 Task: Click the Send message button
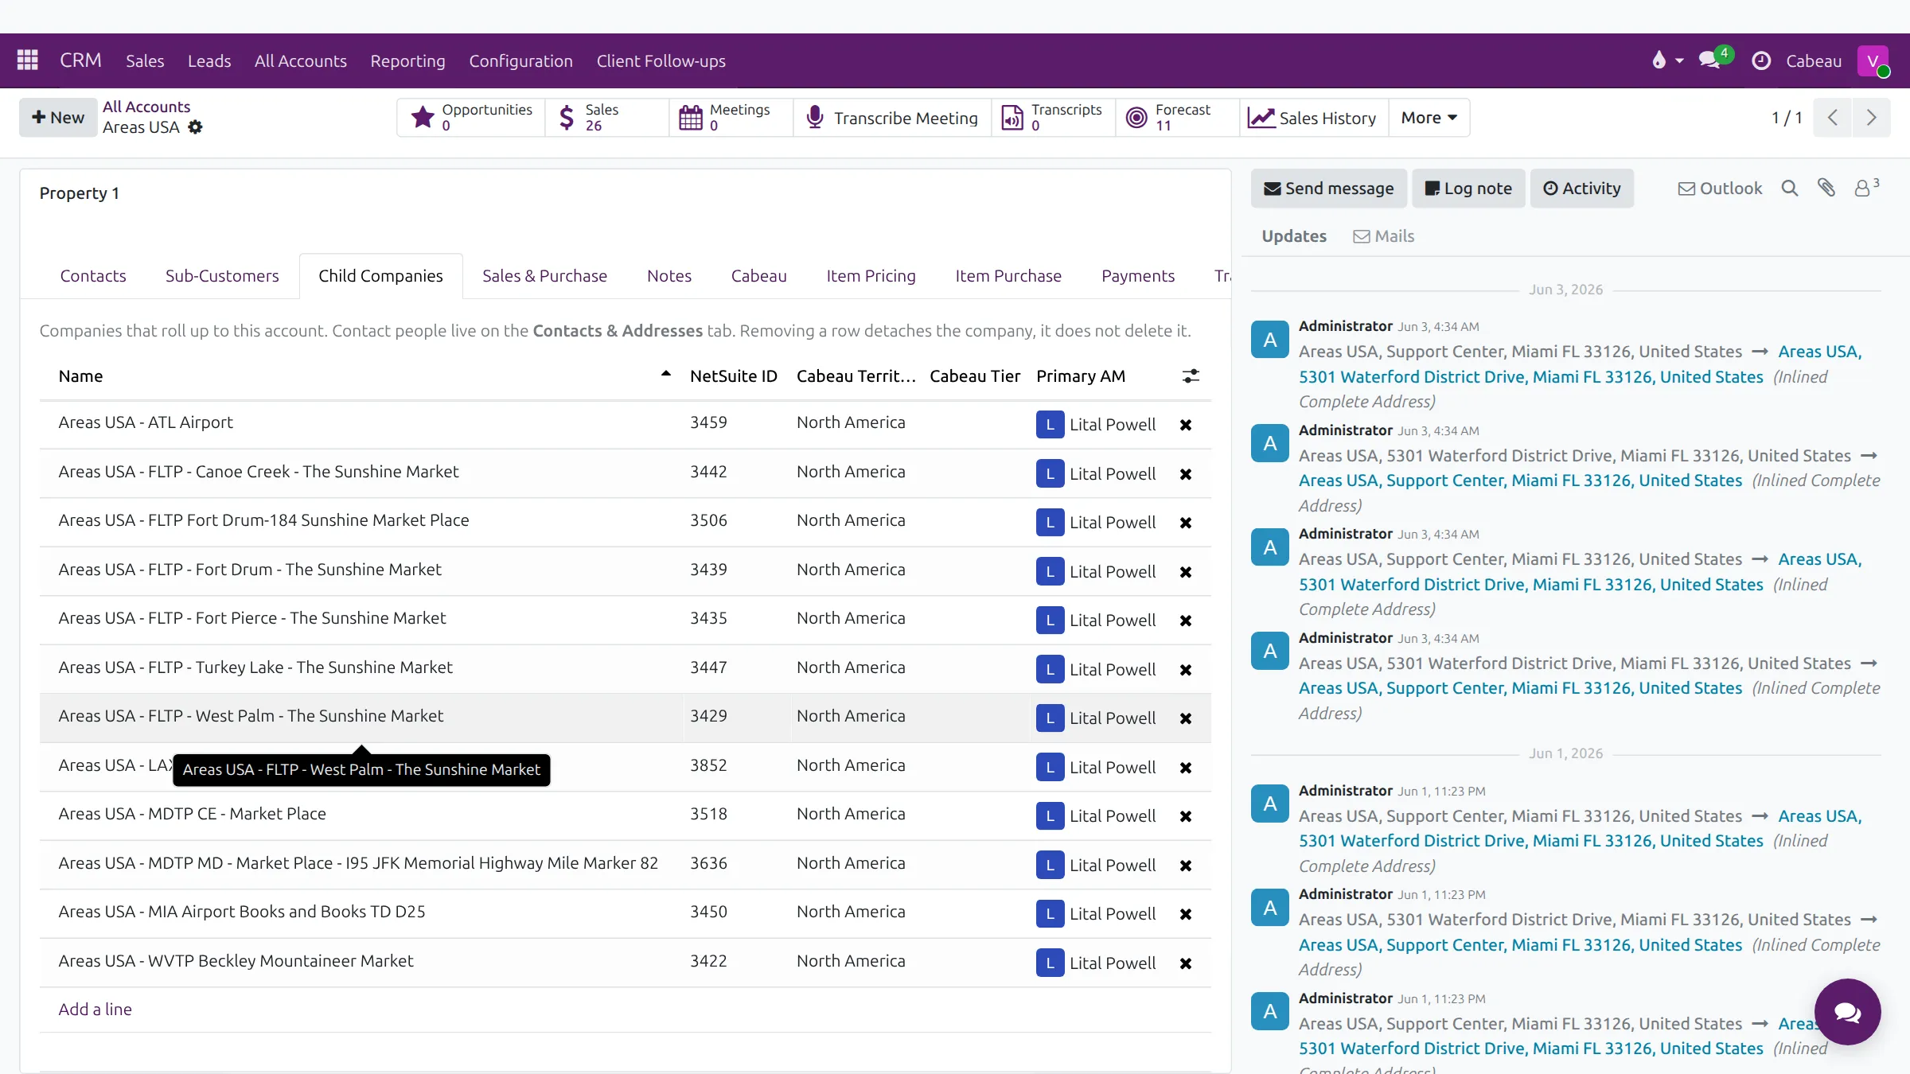point(1329,189)
